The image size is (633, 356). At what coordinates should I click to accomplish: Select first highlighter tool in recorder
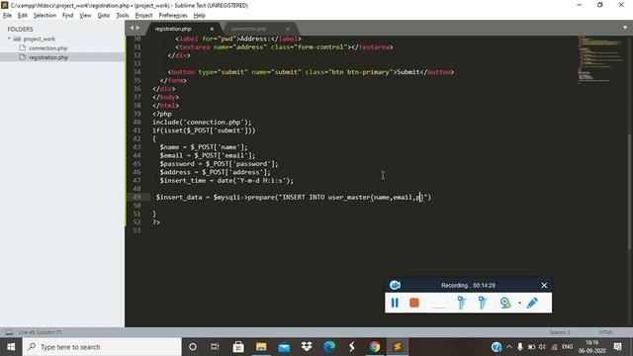462,303
